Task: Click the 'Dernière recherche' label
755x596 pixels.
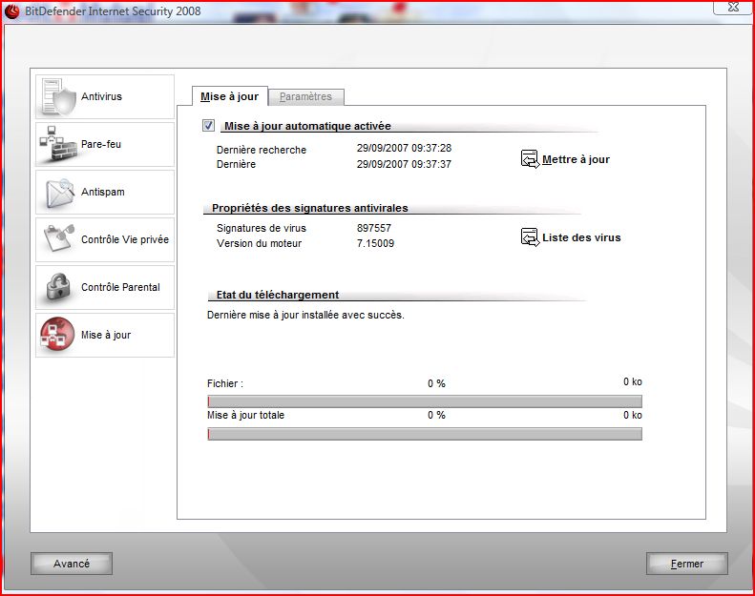Action: [262, 150]
